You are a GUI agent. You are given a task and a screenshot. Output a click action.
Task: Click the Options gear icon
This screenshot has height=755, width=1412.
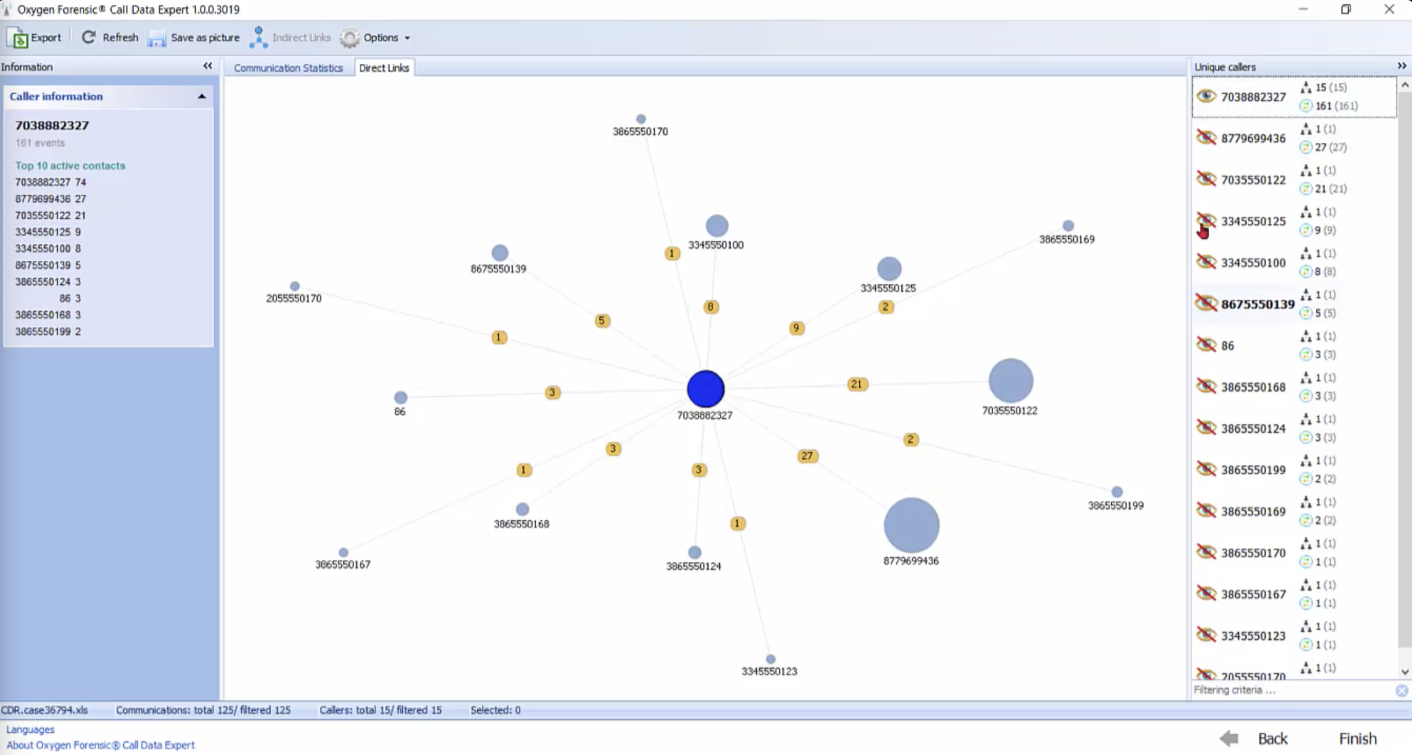[349, 38]
